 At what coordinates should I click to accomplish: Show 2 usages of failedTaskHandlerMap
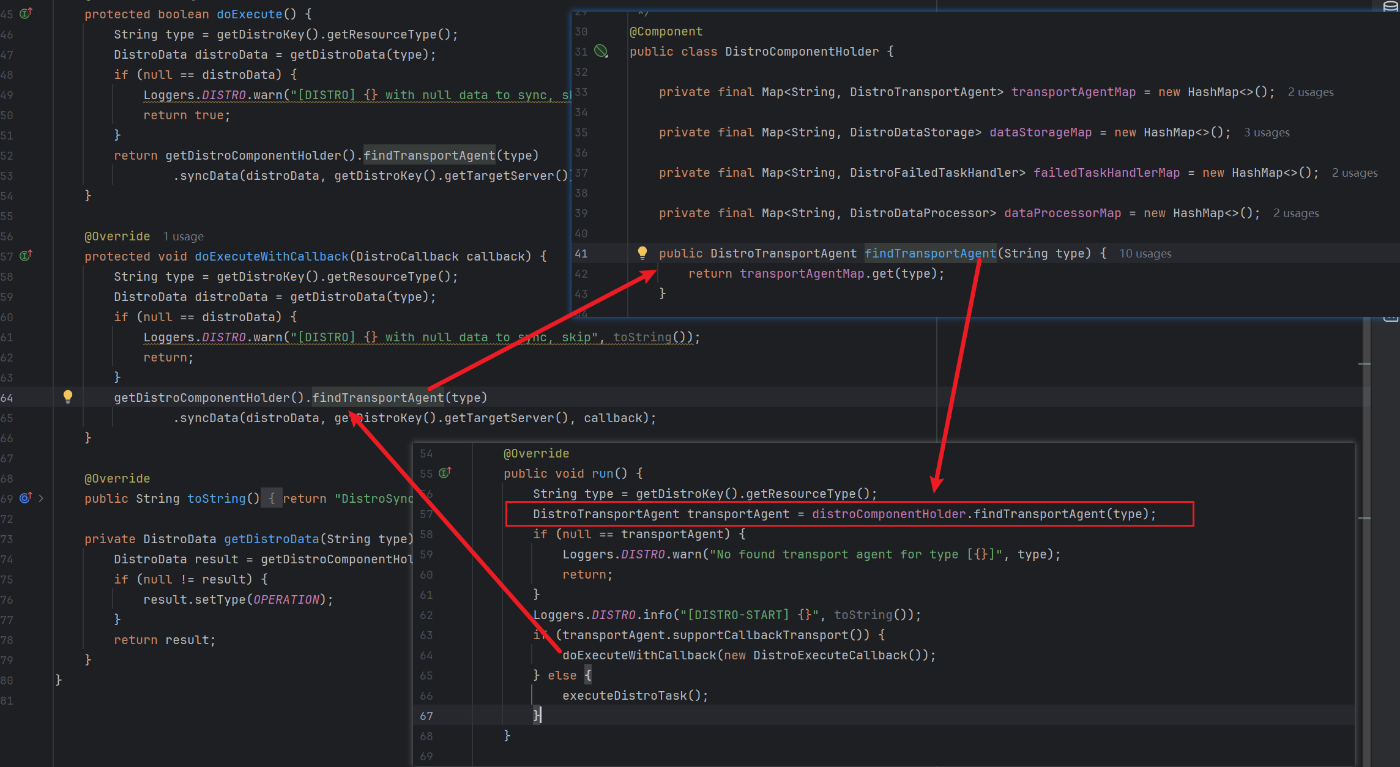(1354, 172)
